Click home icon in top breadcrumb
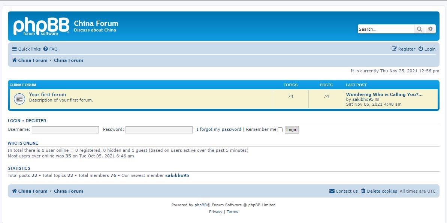The image size is (447, 223). pyautogui.click(x=14, y=60)
